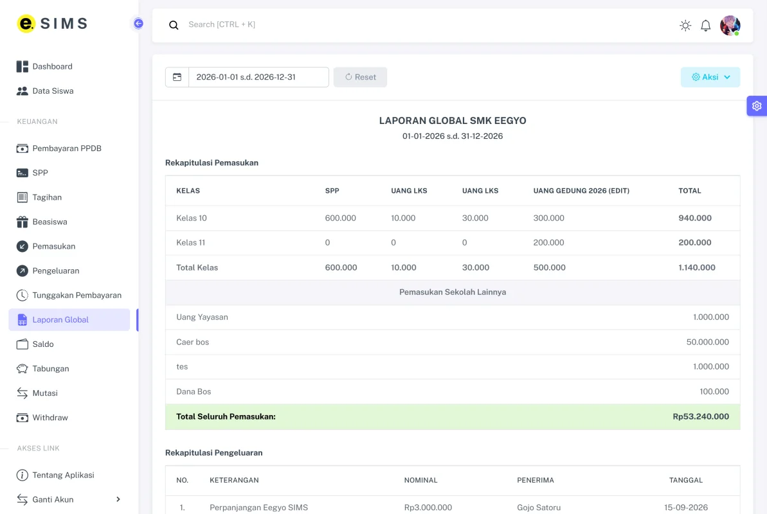The height and width of the screenshot is (514, 767).
Task: Open Tentang Aplikasi menu item
Action: coord(69,475)
